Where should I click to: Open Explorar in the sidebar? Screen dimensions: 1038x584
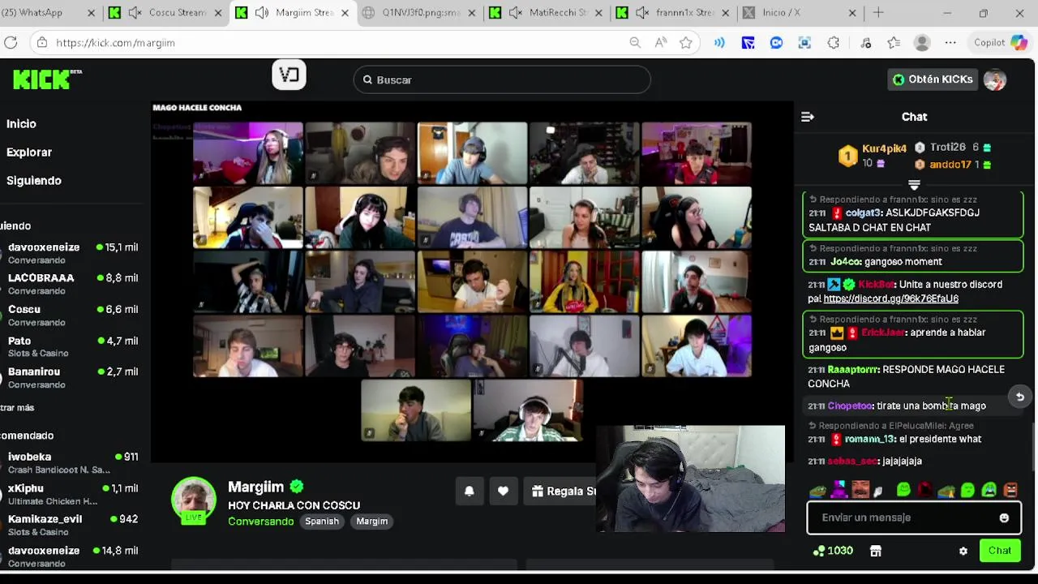tap(29, 152)
